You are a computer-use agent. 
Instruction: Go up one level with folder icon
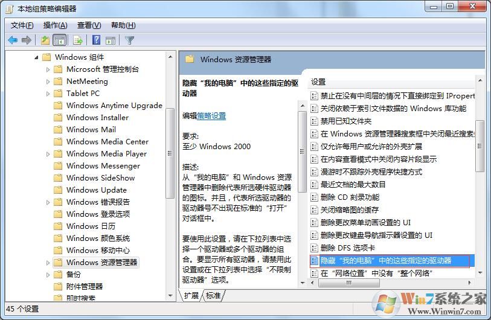45,40
